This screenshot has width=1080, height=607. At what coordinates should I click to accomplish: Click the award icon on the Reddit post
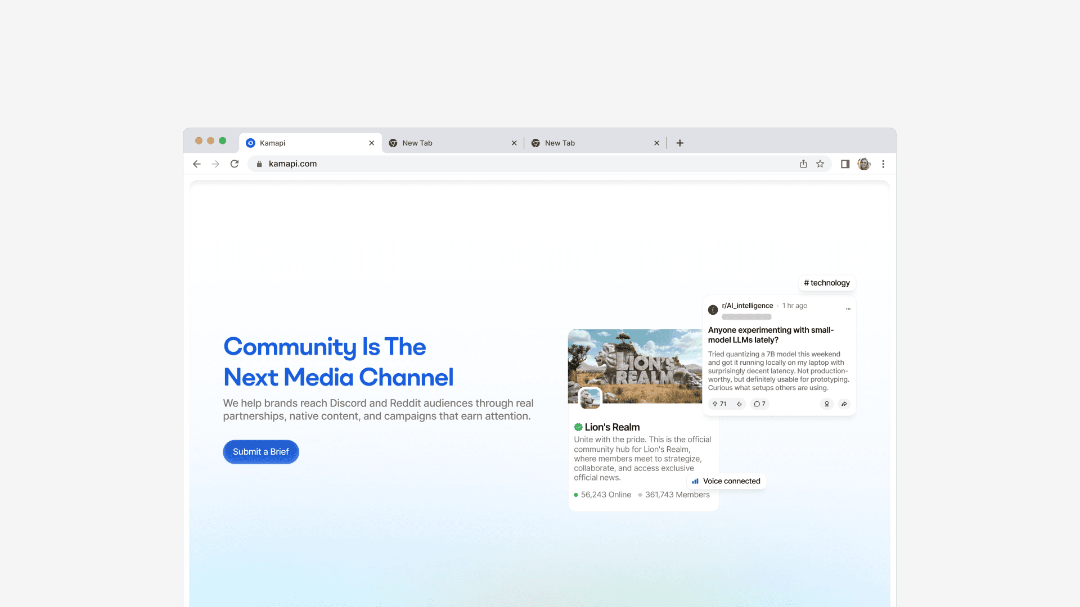[826, 404]
